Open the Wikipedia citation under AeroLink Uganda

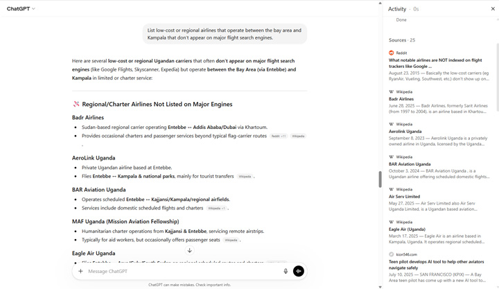pyautogui.click(x=245, y=177)
